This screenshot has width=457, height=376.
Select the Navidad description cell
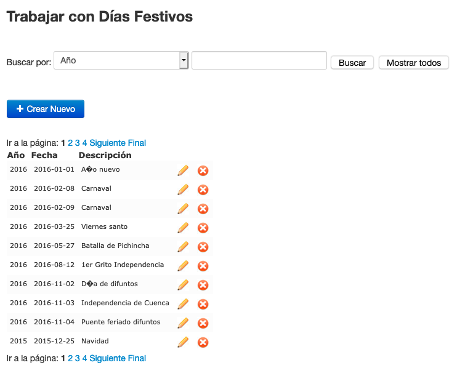95,341
